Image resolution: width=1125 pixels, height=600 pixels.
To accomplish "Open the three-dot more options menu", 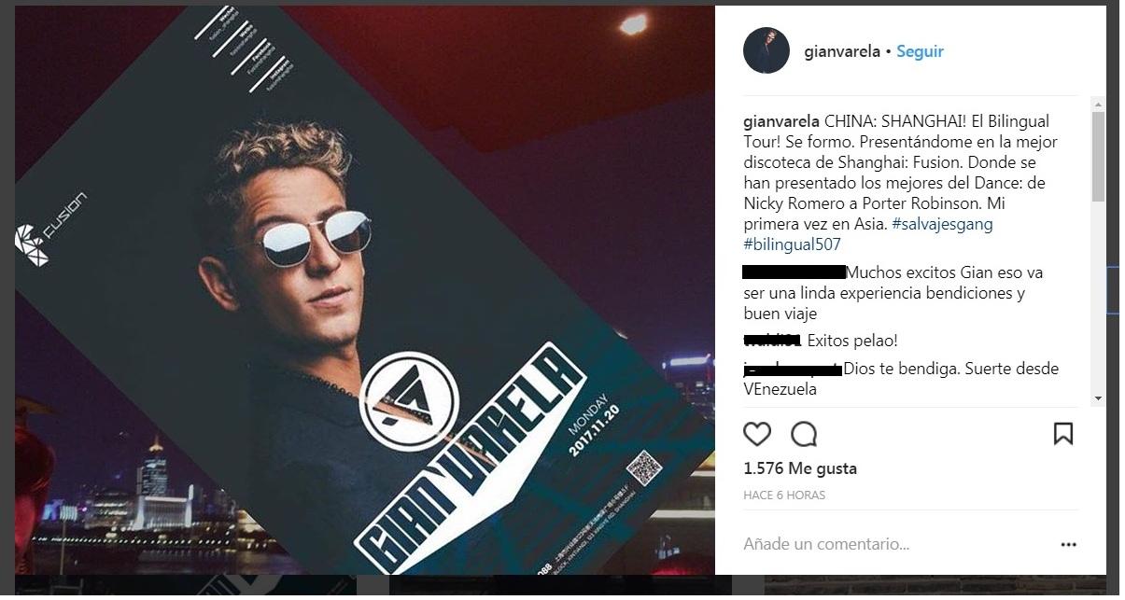I will 1069,544.
